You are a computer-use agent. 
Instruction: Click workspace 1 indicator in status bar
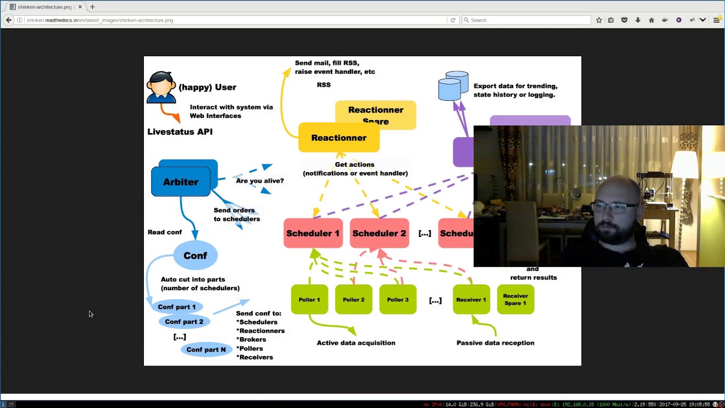pos(3,404)
